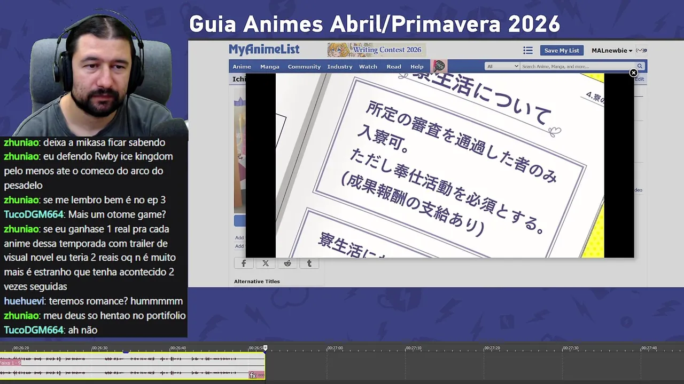Open the Manga menu
Image resolution: width=684 pixels, height=384 pixels.
(x=269, y=67)
